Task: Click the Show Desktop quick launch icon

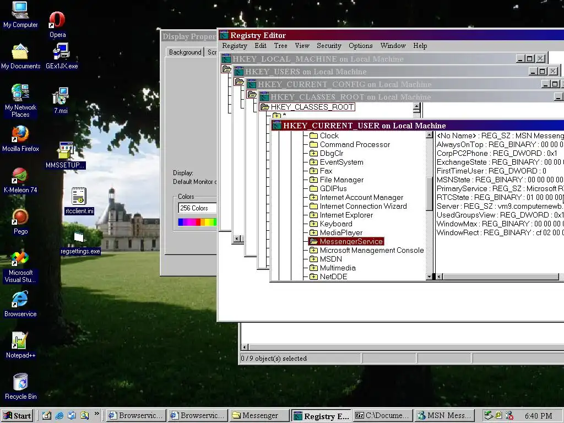Action: coord(47,415)
